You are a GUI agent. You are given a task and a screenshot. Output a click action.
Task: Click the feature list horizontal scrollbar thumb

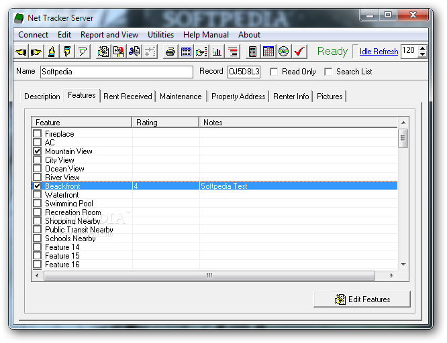[x=209, y=275]
